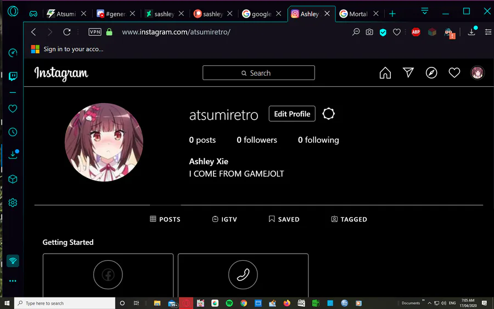Viewport: 494px width, 309px height.
Task: Open profile settings gear next to Edit Profile
Action: coord(328,114)
